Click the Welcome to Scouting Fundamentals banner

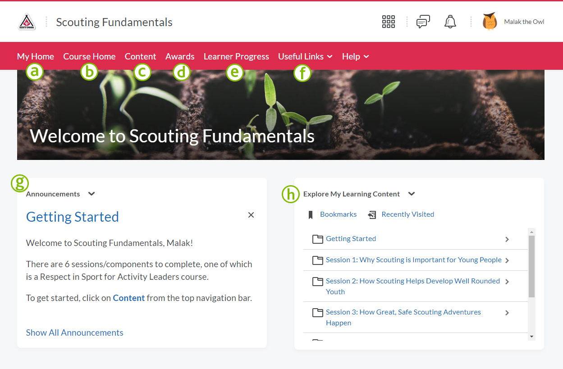[280, 115]
